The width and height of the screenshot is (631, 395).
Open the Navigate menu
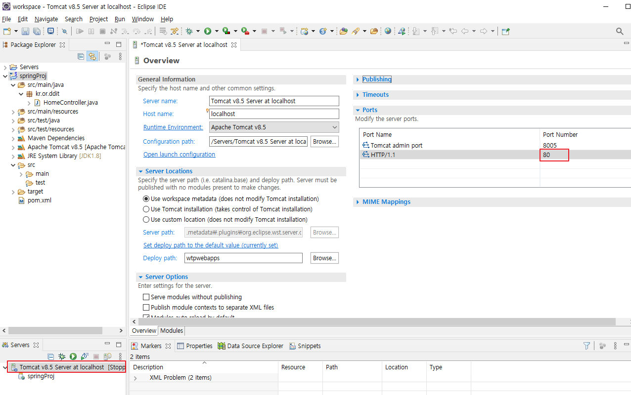(x=46, y=19)
